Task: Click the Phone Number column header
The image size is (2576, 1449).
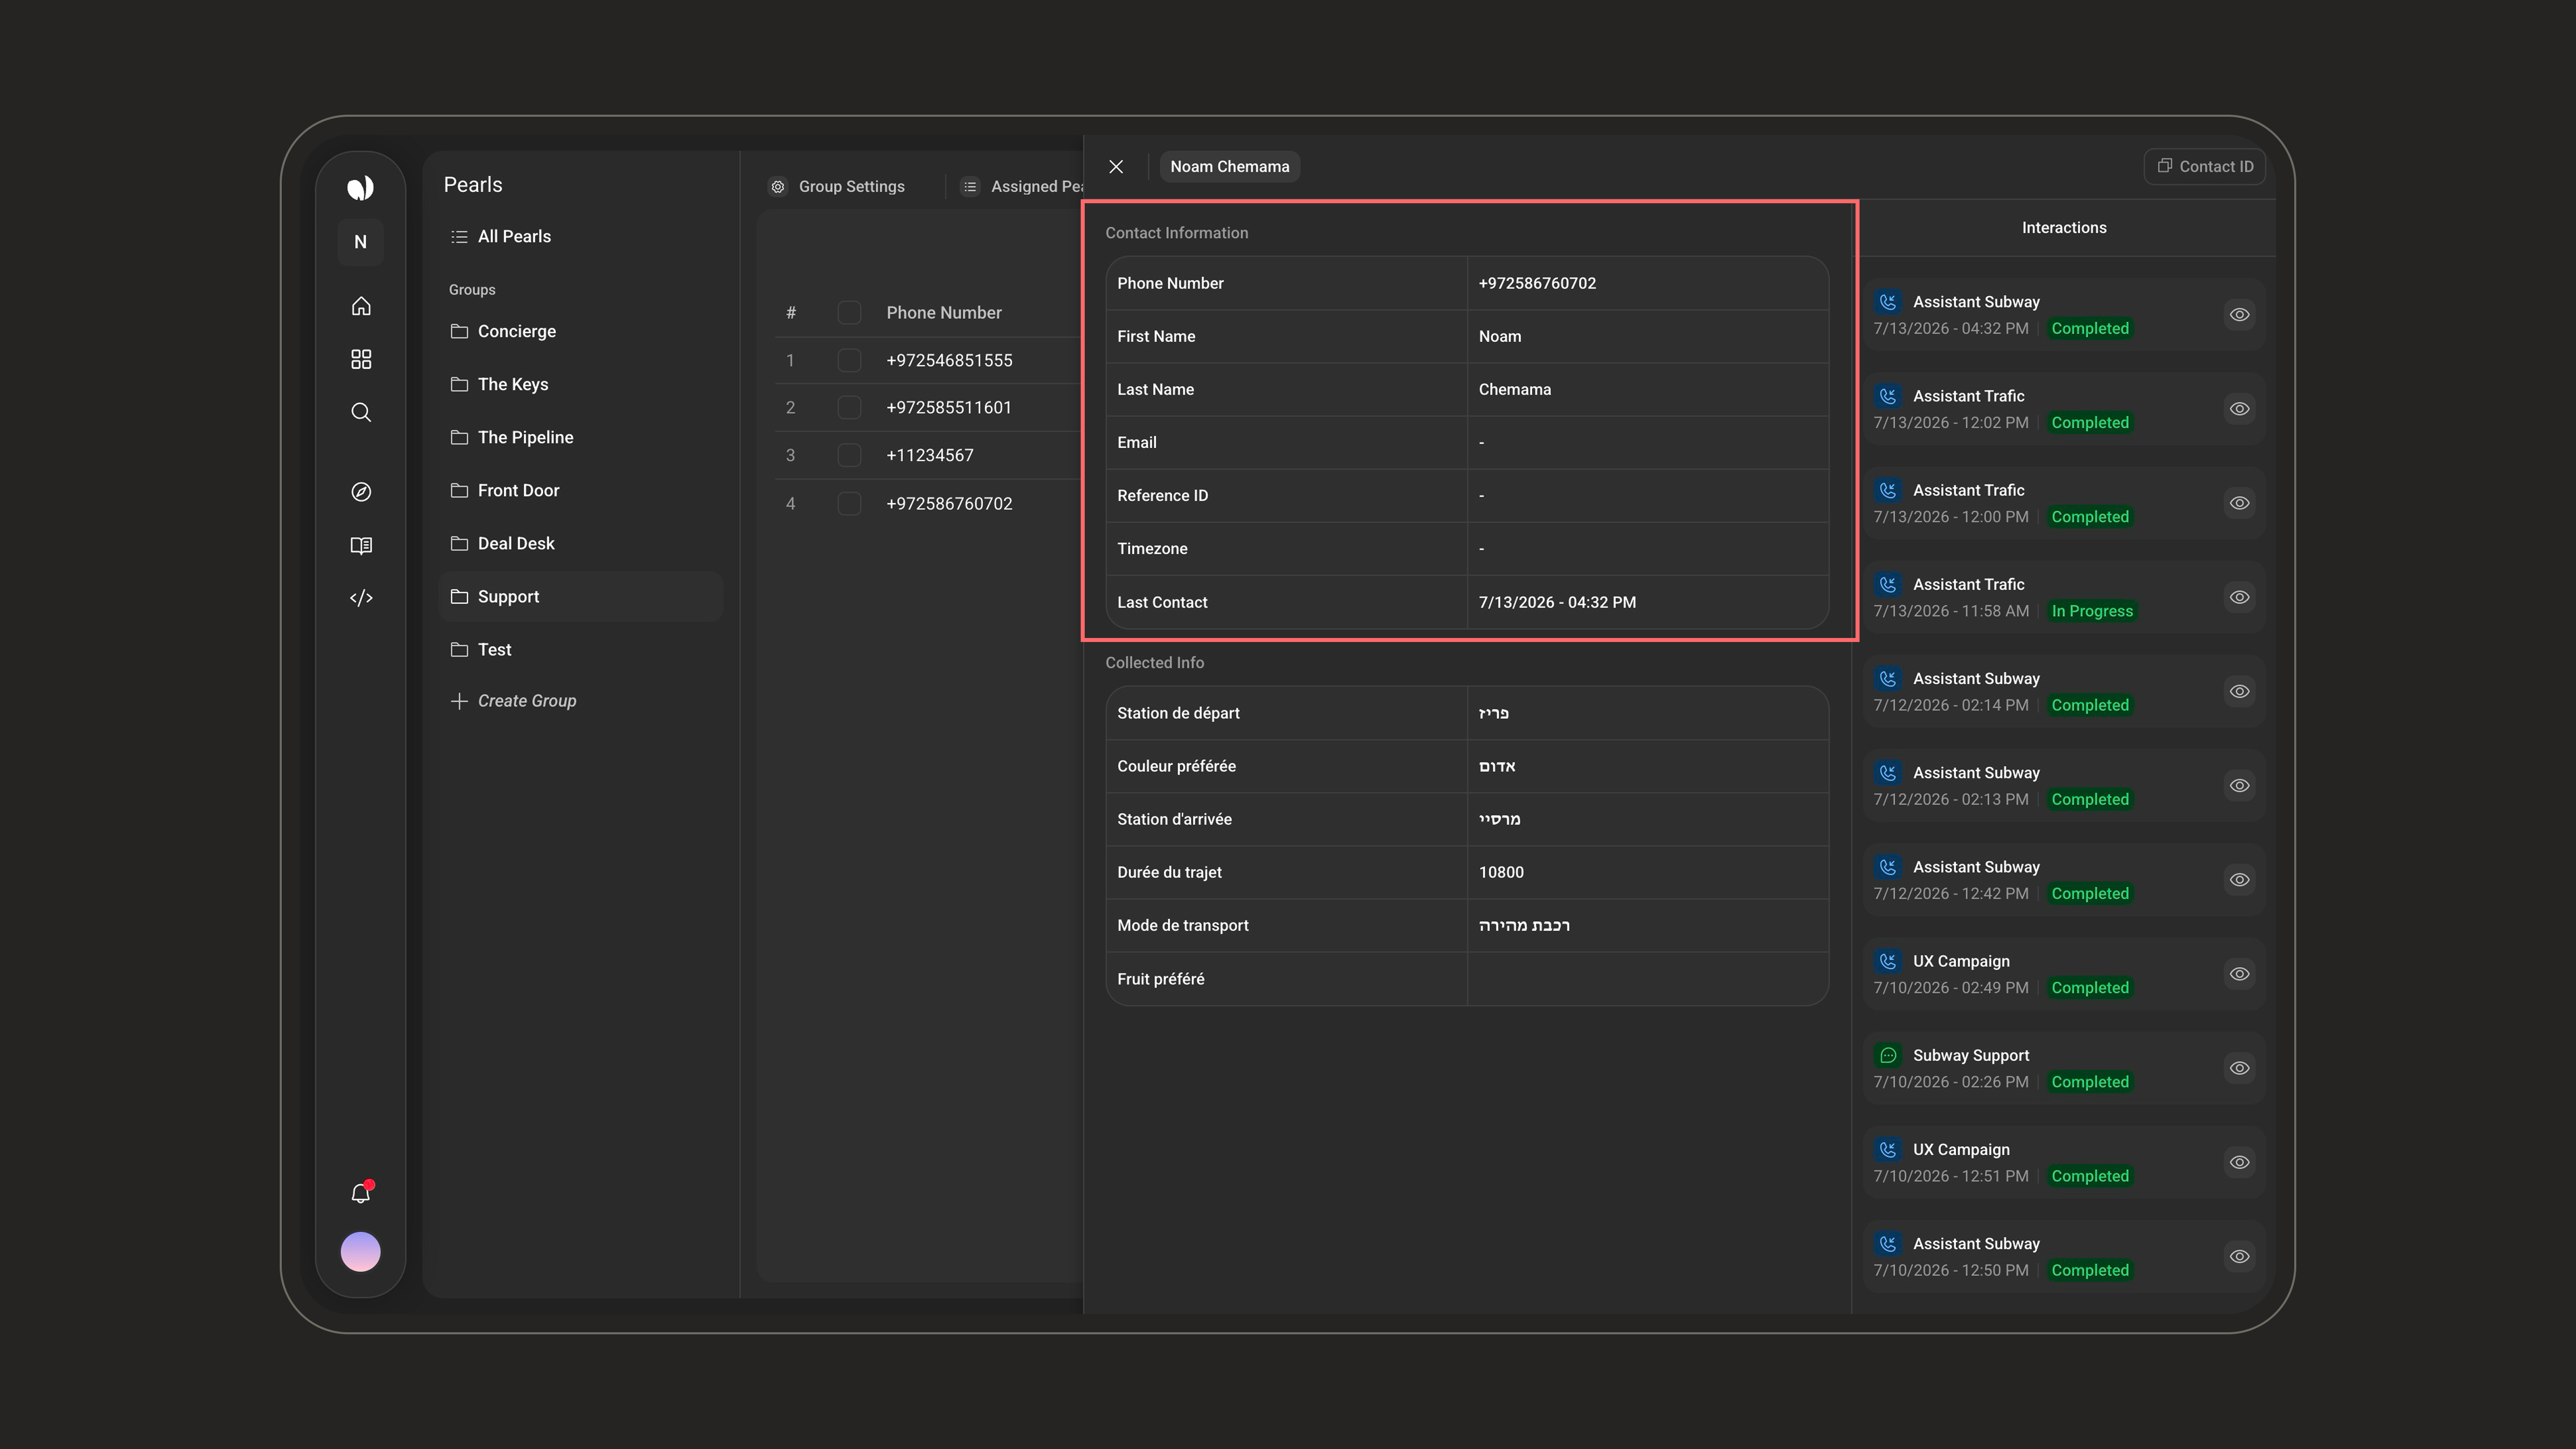Action: [943, 313]
